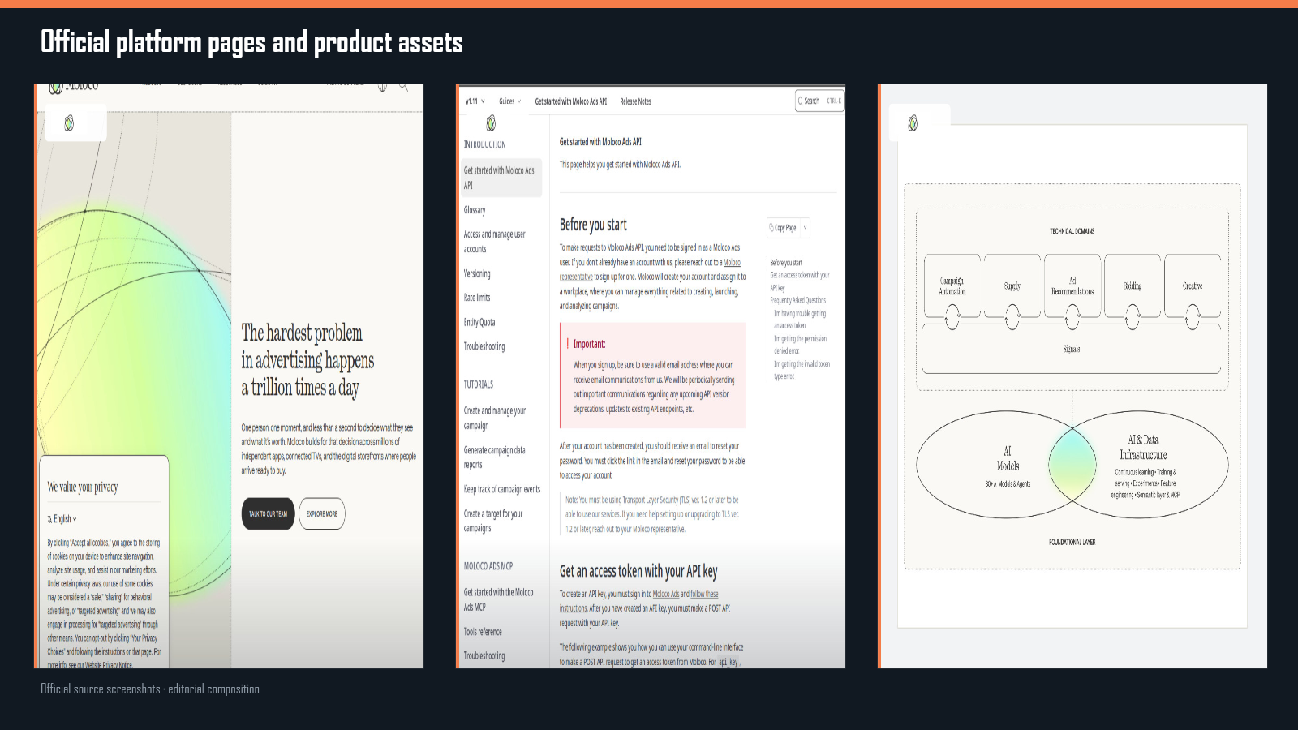Open 'Create and manage your campaign' tutorial
The width and height of the screenshot is (1298, 730).
[x=495, y=418]
